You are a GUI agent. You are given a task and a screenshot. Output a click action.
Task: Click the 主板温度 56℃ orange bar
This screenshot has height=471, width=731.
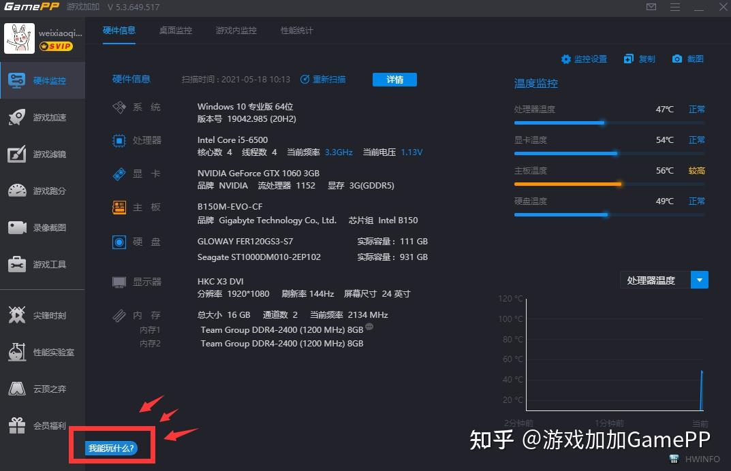point(609,184)
